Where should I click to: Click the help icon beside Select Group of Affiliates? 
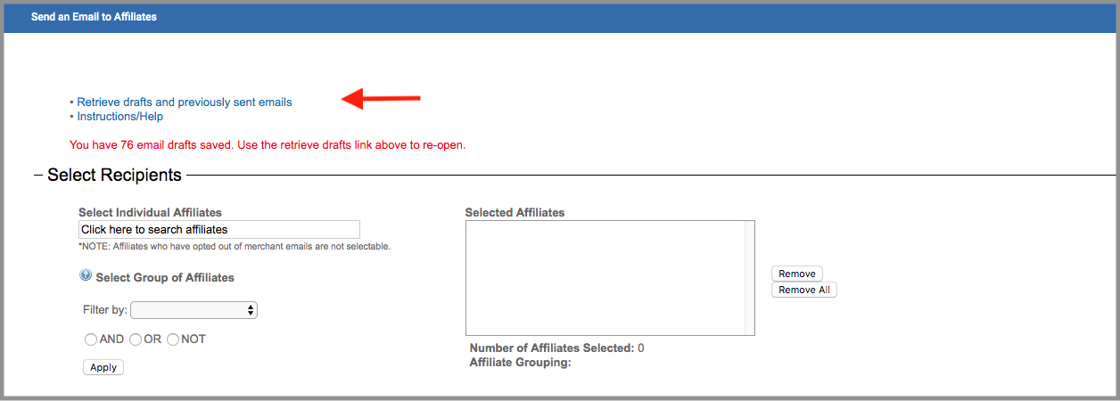coord(86,276)
